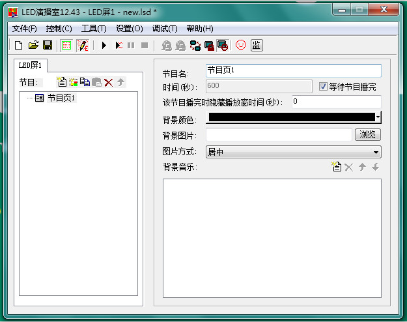Click the red smiley face toolbar icon
Image resolution: width=407 pixels, height=322 pixels.
click(241, 45)
